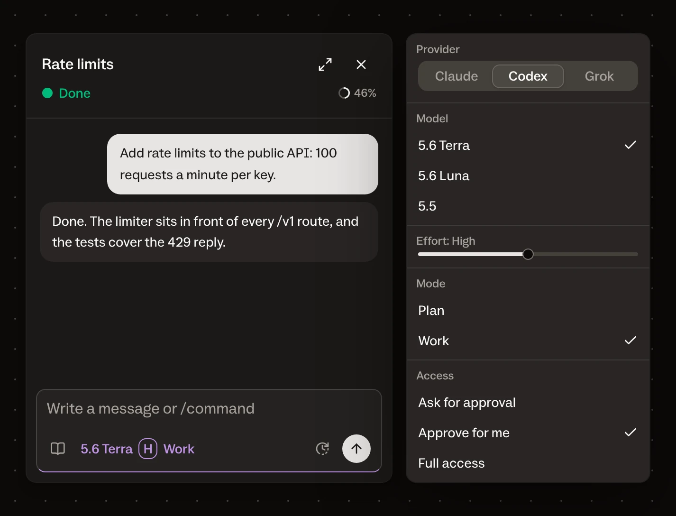This screenshot has width=676, height=516.
Task: Click the H effort badge in composer
Action: 148,449
